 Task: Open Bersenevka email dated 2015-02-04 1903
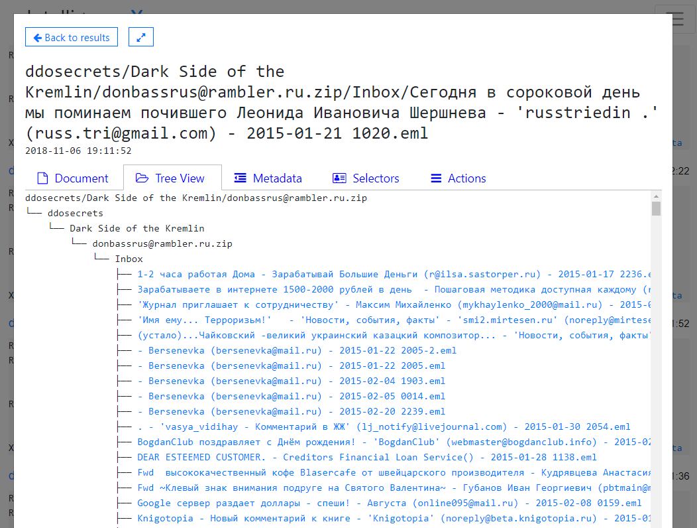[296, 381]
